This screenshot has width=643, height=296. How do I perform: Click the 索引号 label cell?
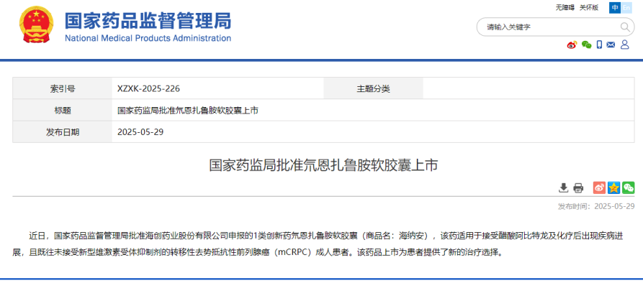[x=63, y=88]
